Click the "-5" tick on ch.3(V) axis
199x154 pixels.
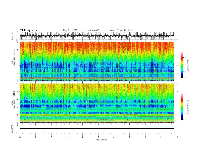tap(17, 133)
